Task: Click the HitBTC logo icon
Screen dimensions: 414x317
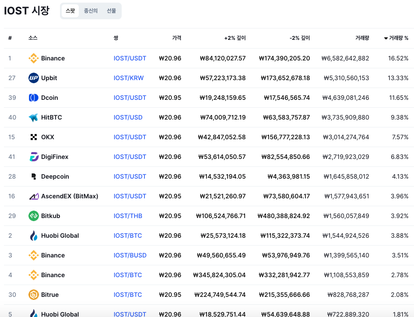Action: (x=34, y=117)
